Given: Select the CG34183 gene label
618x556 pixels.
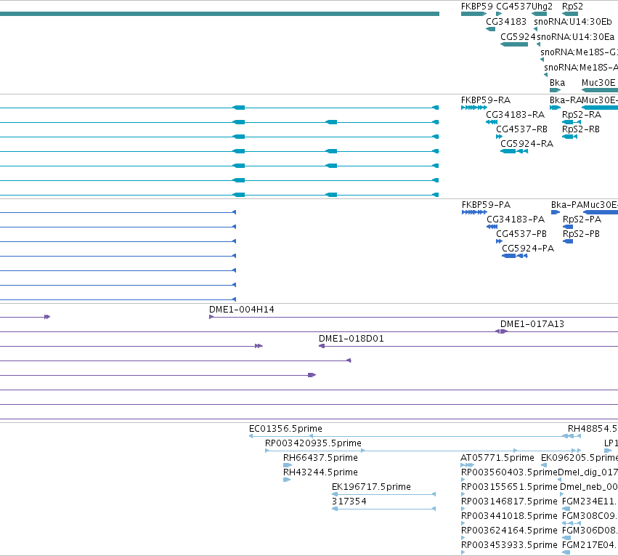Looking at the screenshot, I should 506,22.
